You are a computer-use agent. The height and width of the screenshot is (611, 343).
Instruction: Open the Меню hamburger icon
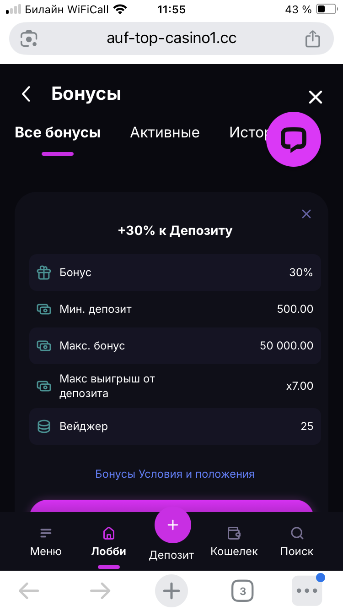point(46,533)
